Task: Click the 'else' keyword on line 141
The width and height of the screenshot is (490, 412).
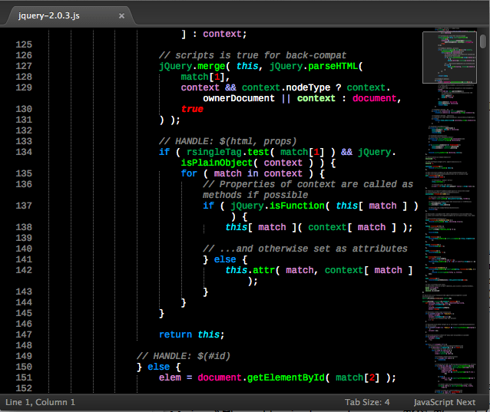Action: 225,259
